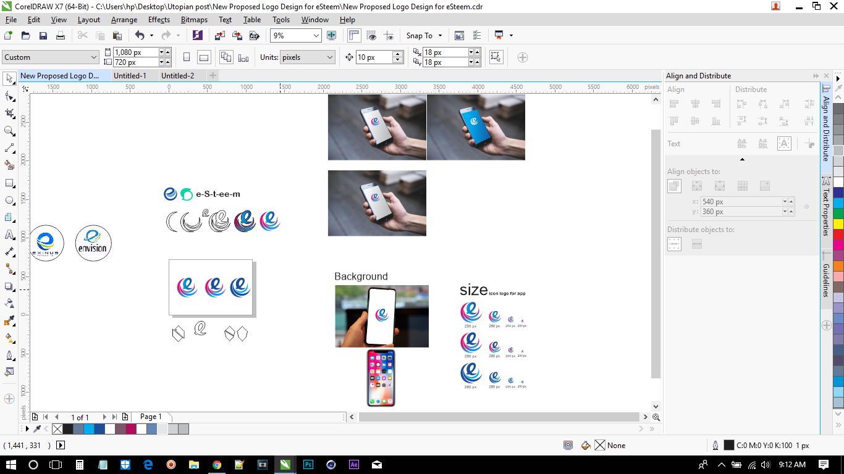Open the Bitmaps menu
Screen dimensions: 844x474
point(194,20)
